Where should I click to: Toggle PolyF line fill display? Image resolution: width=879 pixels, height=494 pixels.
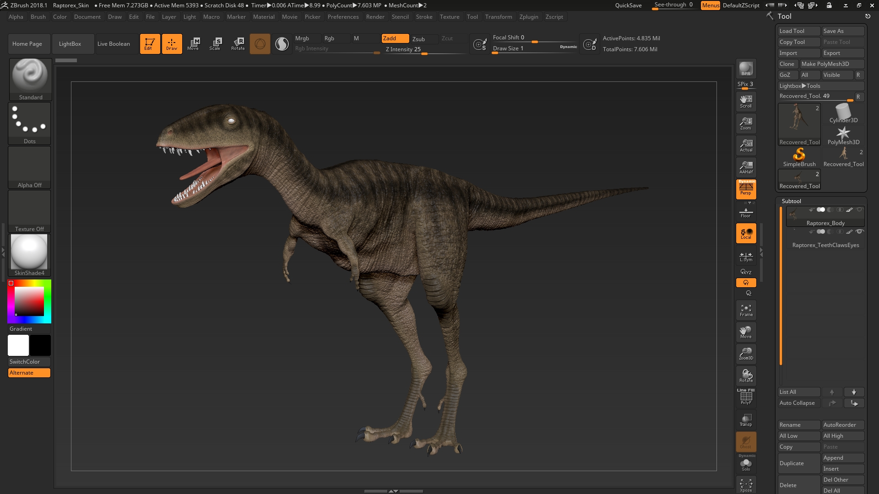tap(746, 397)
